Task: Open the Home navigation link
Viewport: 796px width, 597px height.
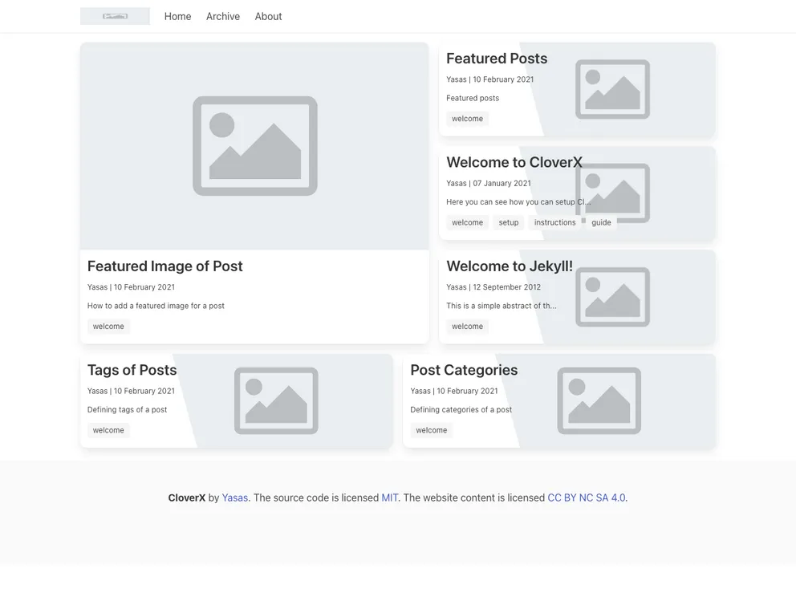Action: click(x=177, y=16)
